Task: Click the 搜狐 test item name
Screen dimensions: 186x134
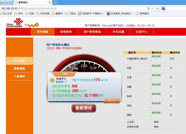Action: (129, 115)
